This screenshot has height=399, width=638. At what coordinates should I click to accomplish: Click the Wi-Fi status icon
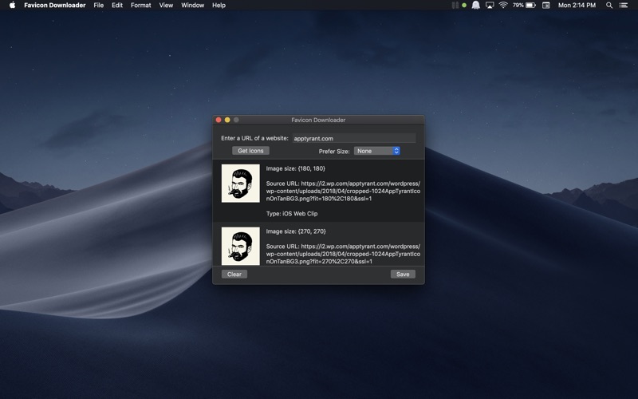point(503,6)
